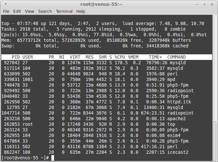Minimize the terminal window
This screenshot has height=162, width=218.
click(x=197, y=4)
